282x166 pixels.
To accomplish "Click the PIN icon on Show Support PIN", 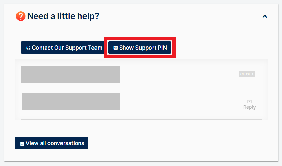I will pos(116,48).
